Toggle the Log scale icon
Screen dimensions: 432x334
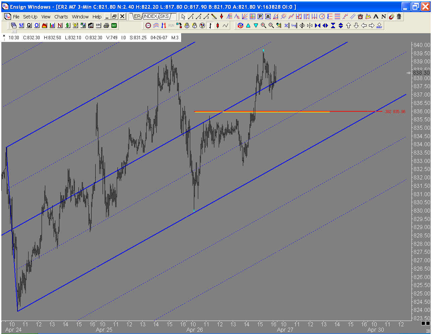pyautogui.click(x=294, y=25)
